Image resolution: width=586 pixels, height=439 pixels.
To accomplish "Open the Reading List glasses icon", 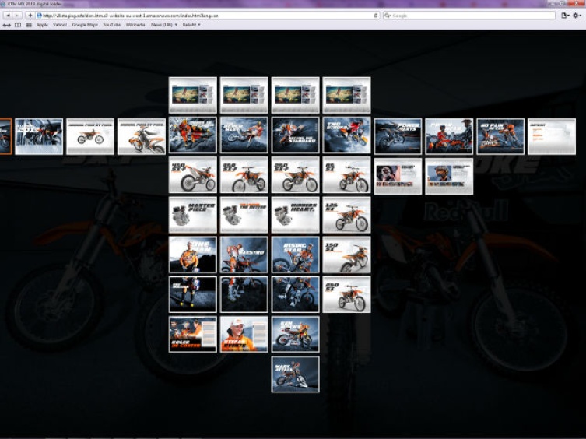I will point(7,25).
